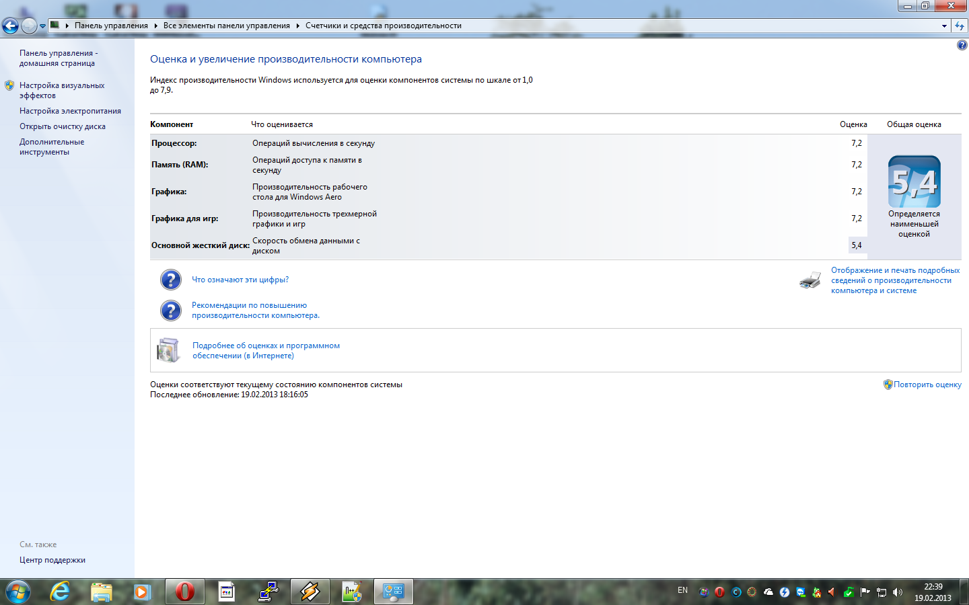Launch Windows Media Player from the taskbar
This screenshot has height=605, width=969.
[x=143, y=592]
